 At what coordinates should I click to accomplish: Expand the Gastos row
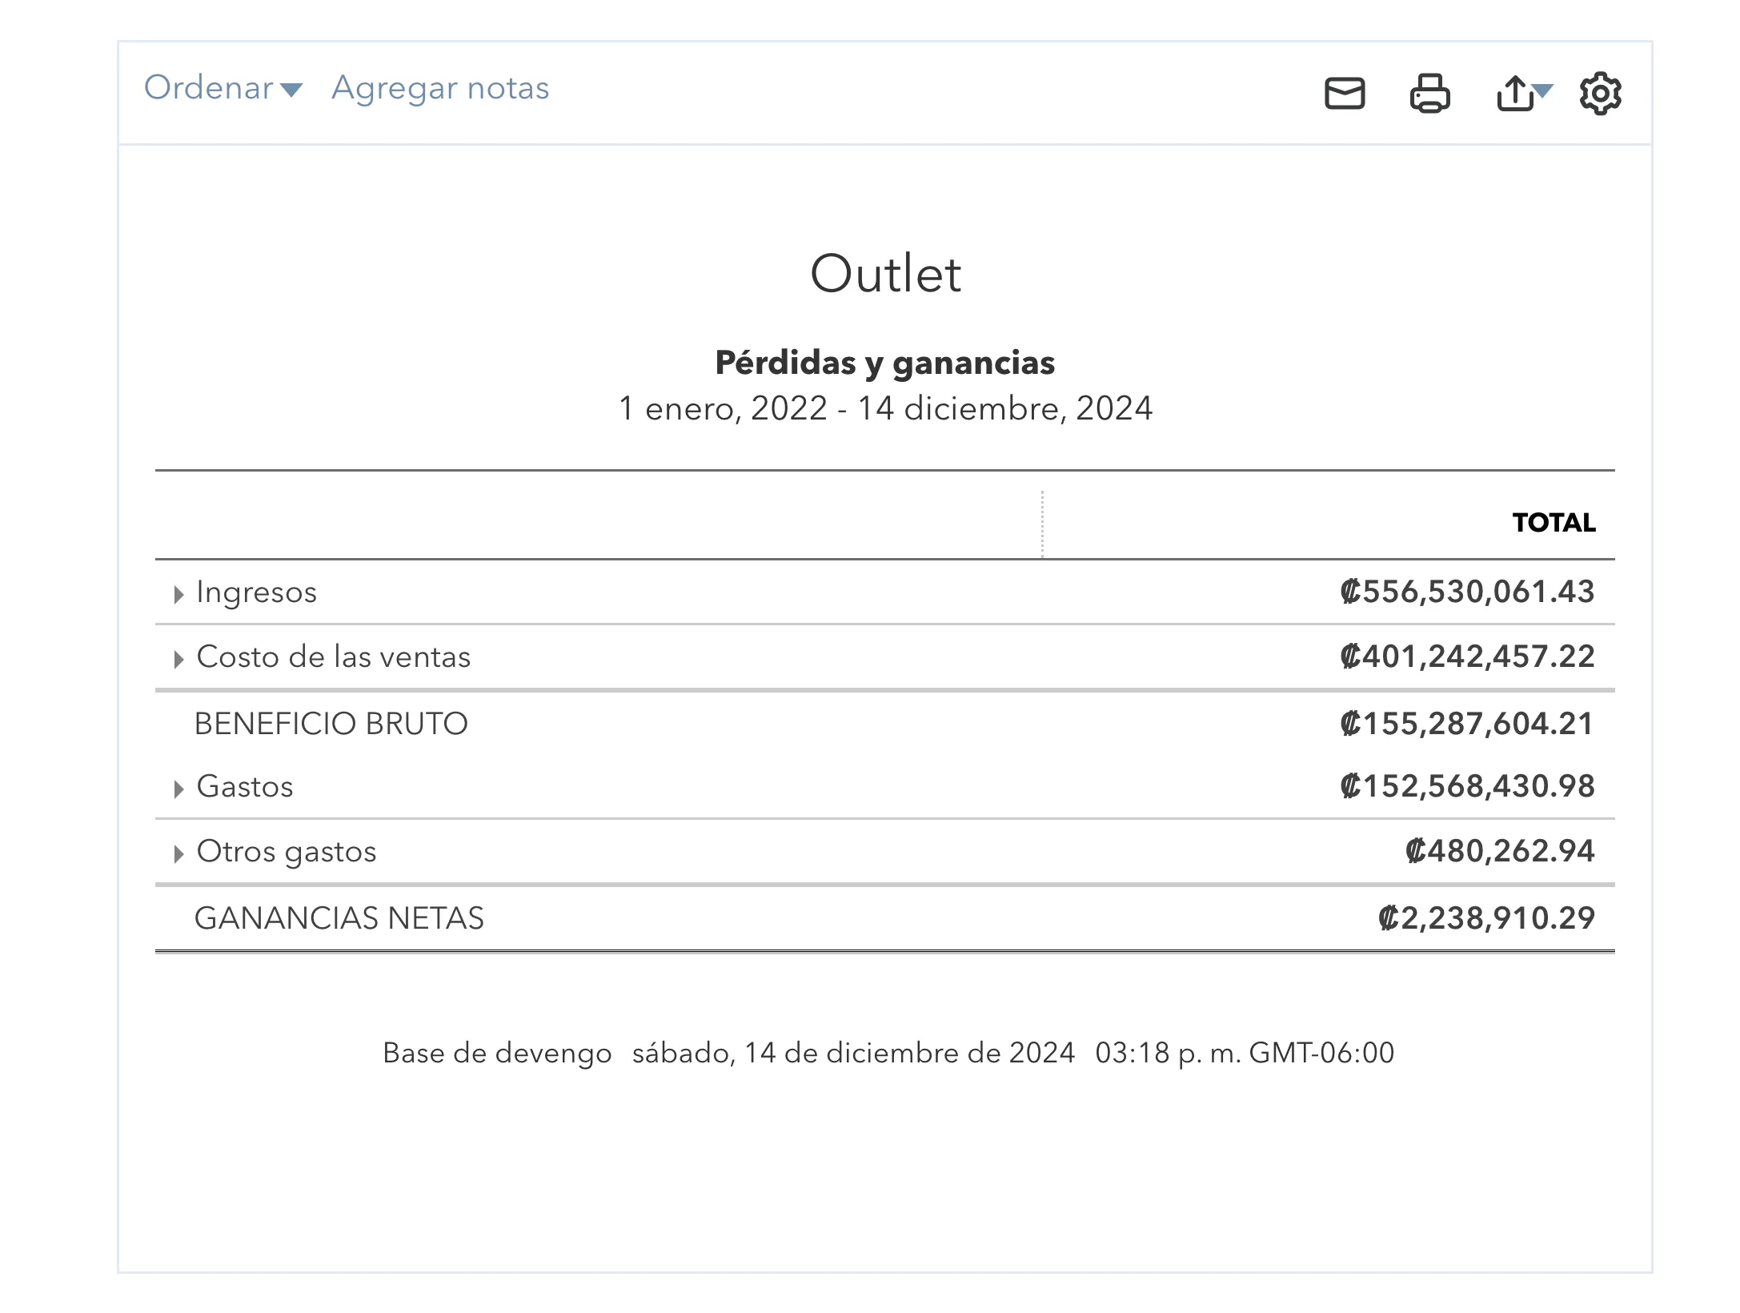point(178,789)
